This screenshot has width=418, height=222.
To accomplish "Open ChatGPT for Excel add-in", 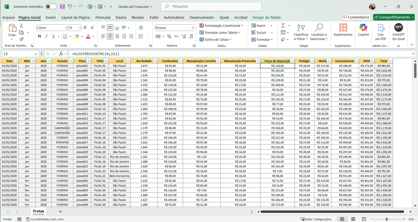I will 399,31.
